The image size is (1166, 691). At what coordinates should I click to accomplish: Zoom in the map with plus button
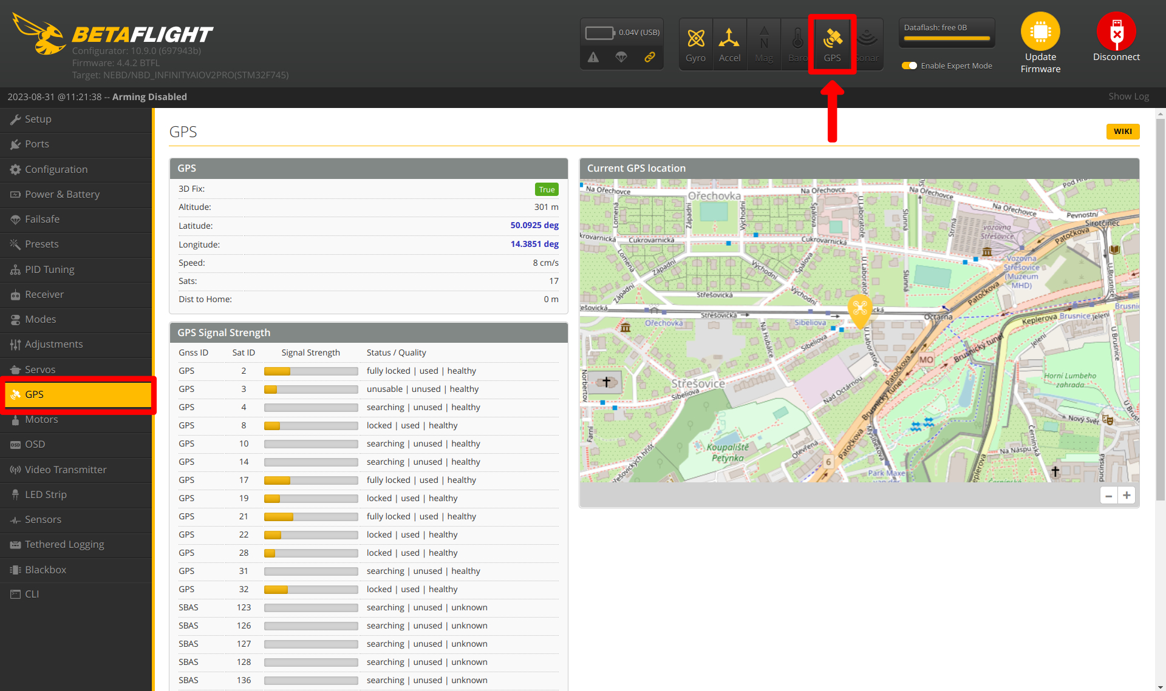pyautogui.click(x=1127, y=496)
